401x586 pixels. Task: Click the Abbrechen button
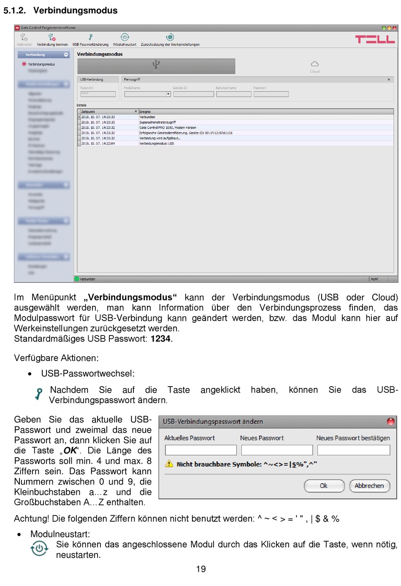(369, 486)
